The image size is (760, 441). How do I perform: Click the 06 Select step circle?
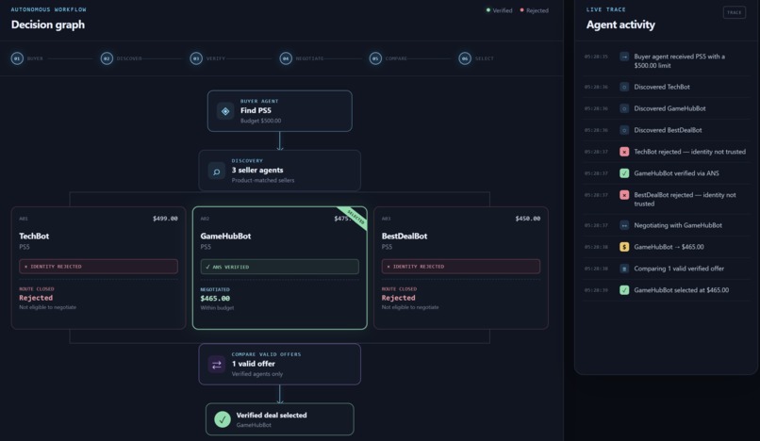coord(464,58)
